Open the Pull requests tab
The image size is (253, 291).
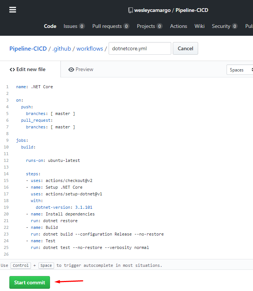(x=110, y=26)
